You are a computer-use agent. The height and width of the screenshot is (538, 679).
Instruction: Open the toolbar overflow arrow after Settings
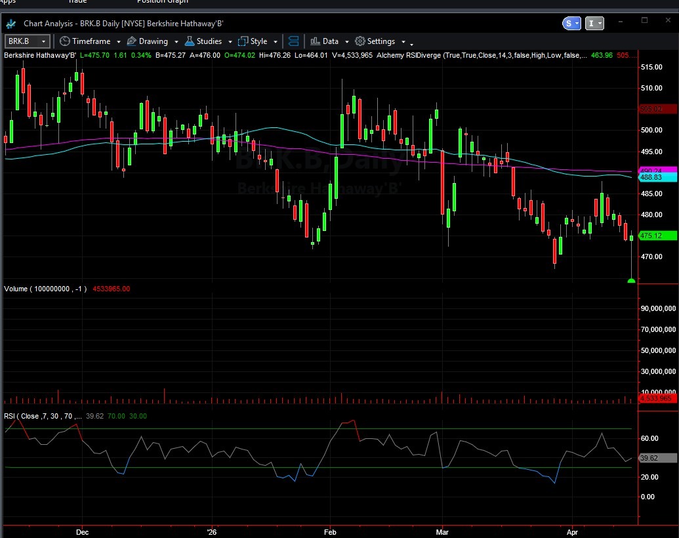point(411,44)
